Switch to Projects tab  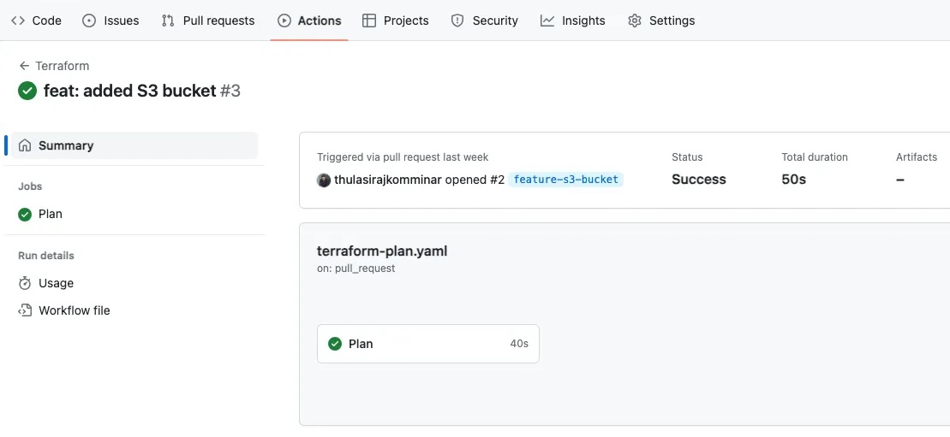coord(396,21)
